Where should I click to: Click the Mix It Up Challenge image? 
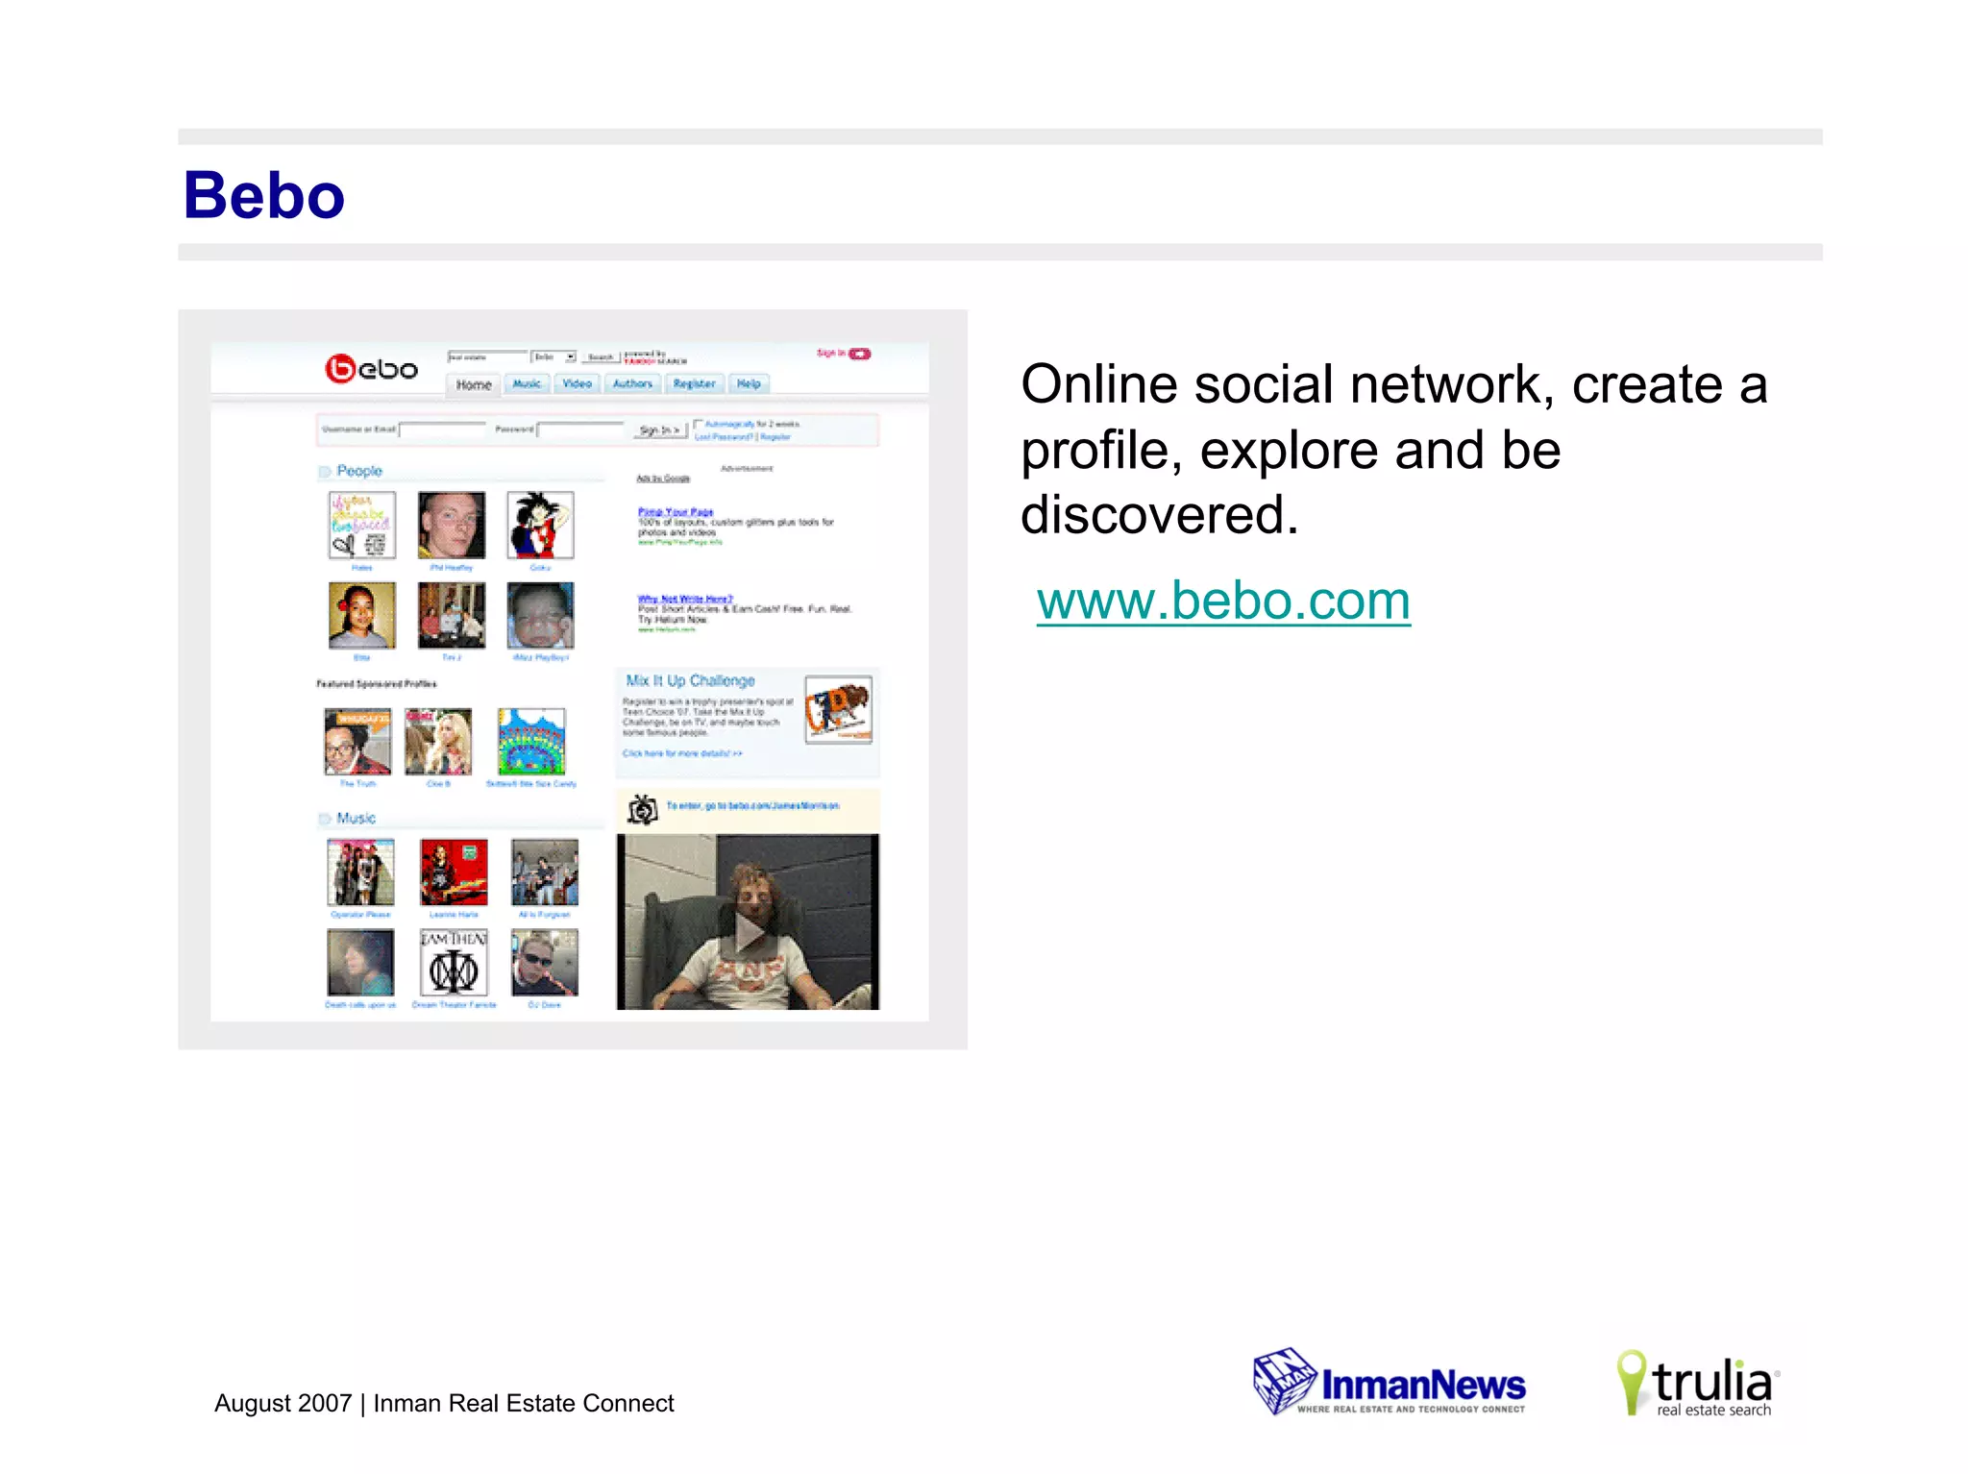click(x=839, y=710)
